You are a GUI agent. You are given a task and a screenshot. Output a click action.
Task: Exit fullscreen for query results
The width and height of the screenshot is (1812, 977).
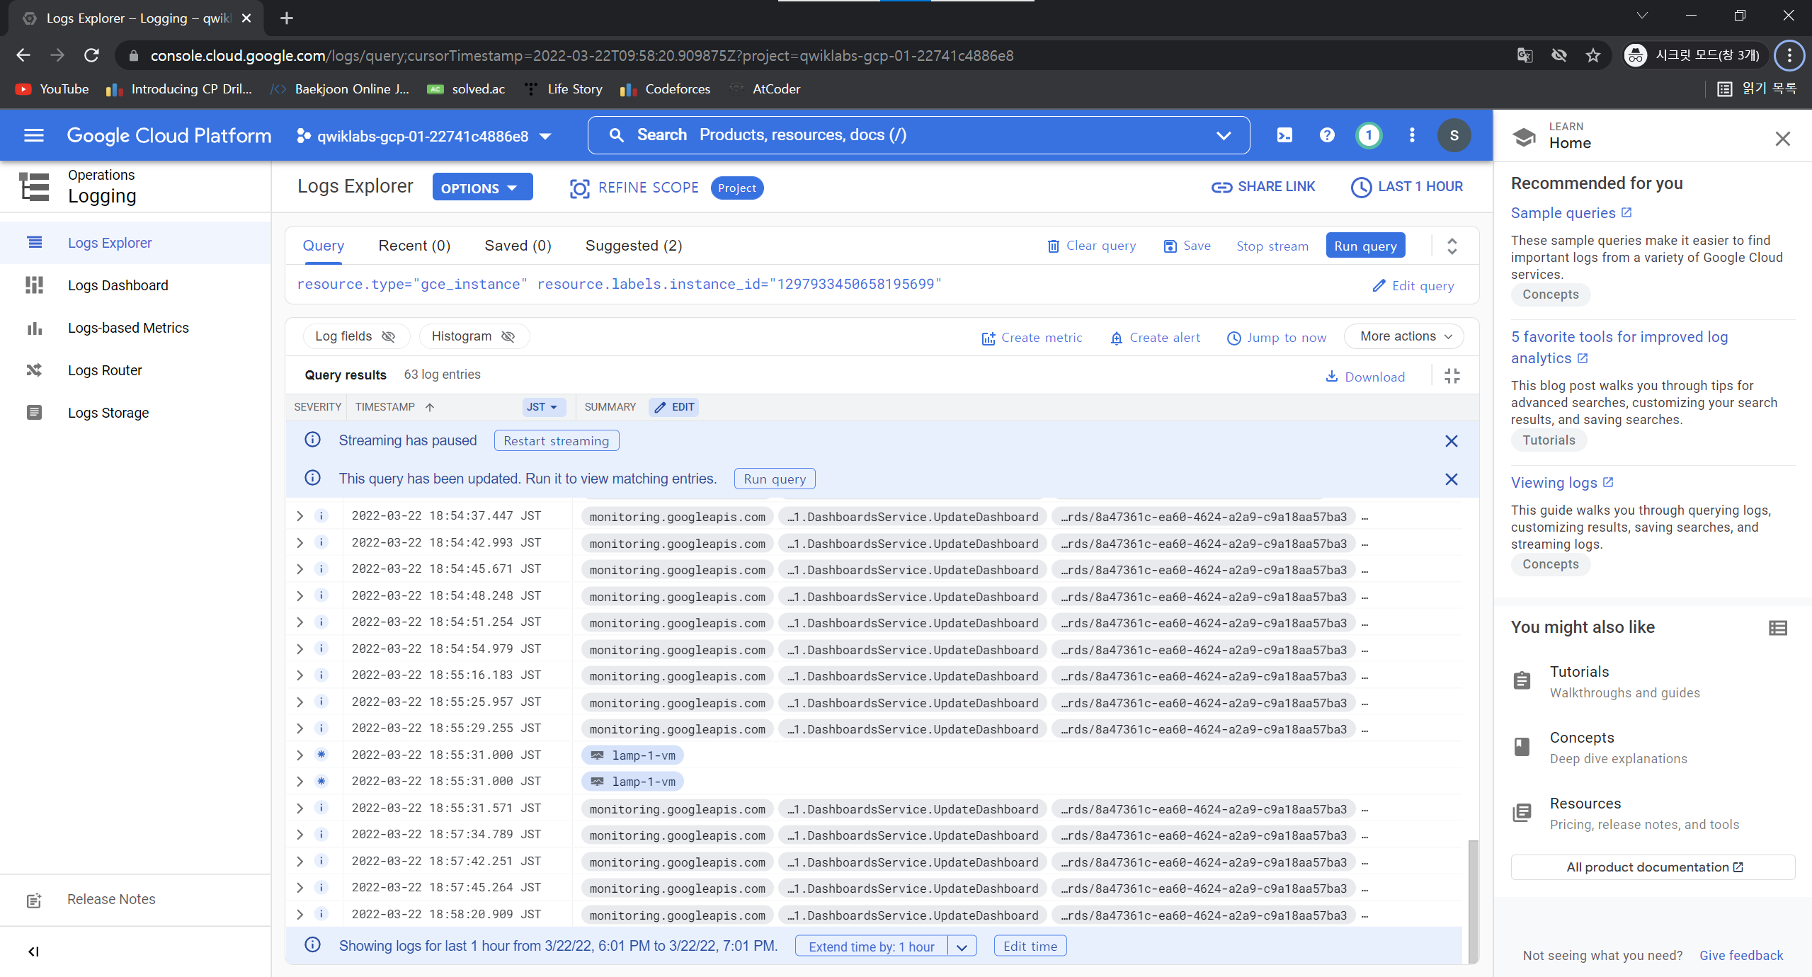click(1452, 376)
